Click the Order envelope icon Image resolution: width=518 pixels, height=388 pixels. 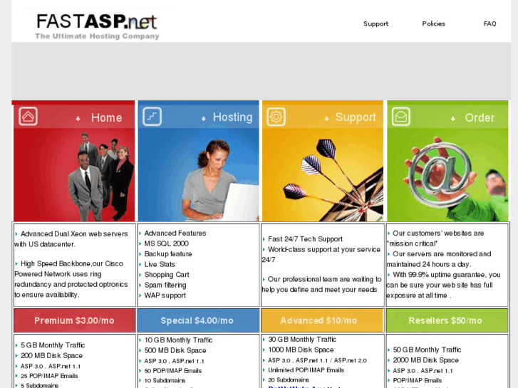[x=401, y=116]
